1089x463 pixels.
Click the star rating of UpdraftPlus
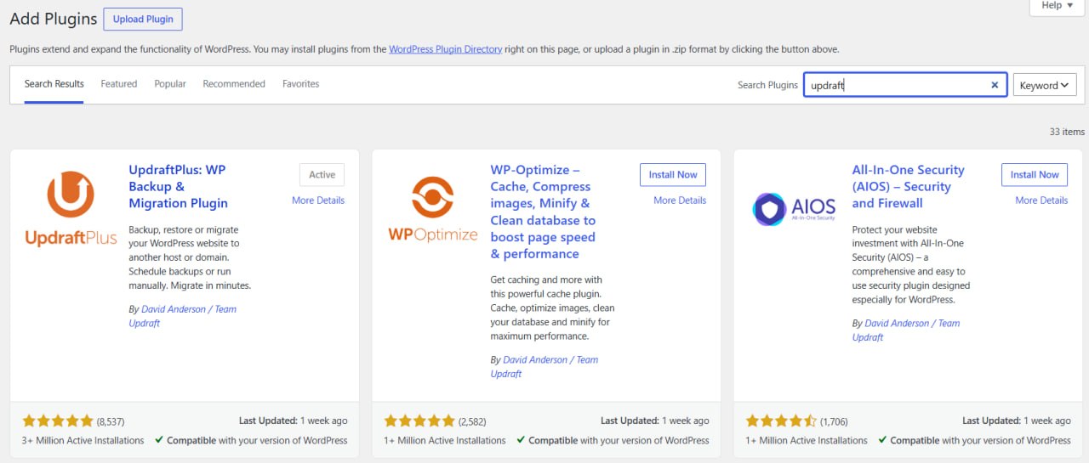pyautogui.click(x=58, y=421)
